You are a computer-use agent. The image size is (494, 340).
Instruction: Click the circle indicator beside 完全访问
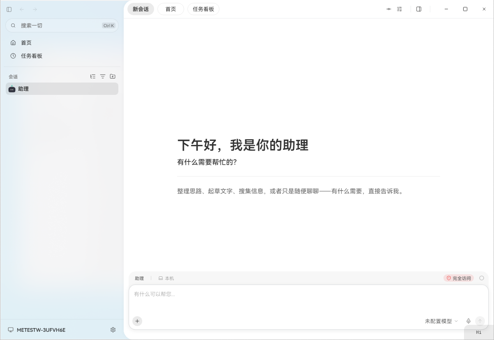tap(482, 278)
